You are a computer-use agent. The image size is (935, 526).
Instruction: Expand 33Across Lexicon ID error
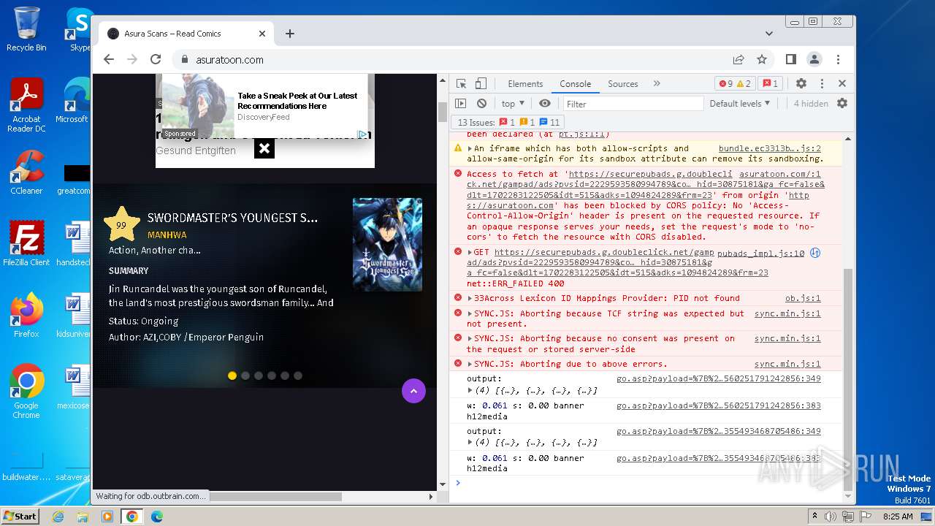[470, 298]
